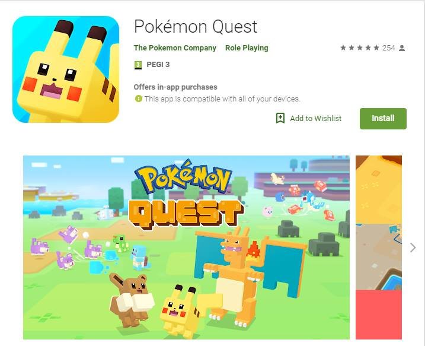Screen dimensions: 425x346
Task: Click the Add to Wishlist text
Action: (316, 119)
